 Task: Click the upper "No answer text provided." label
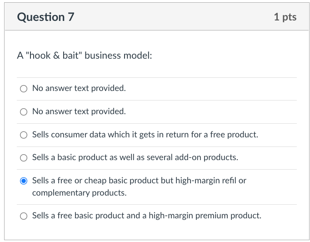(79, 88)
